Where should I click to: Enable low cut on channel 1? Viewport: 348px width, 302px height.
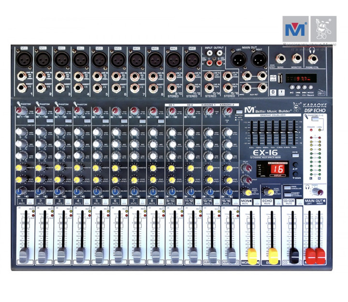click(x=30, y=121)
